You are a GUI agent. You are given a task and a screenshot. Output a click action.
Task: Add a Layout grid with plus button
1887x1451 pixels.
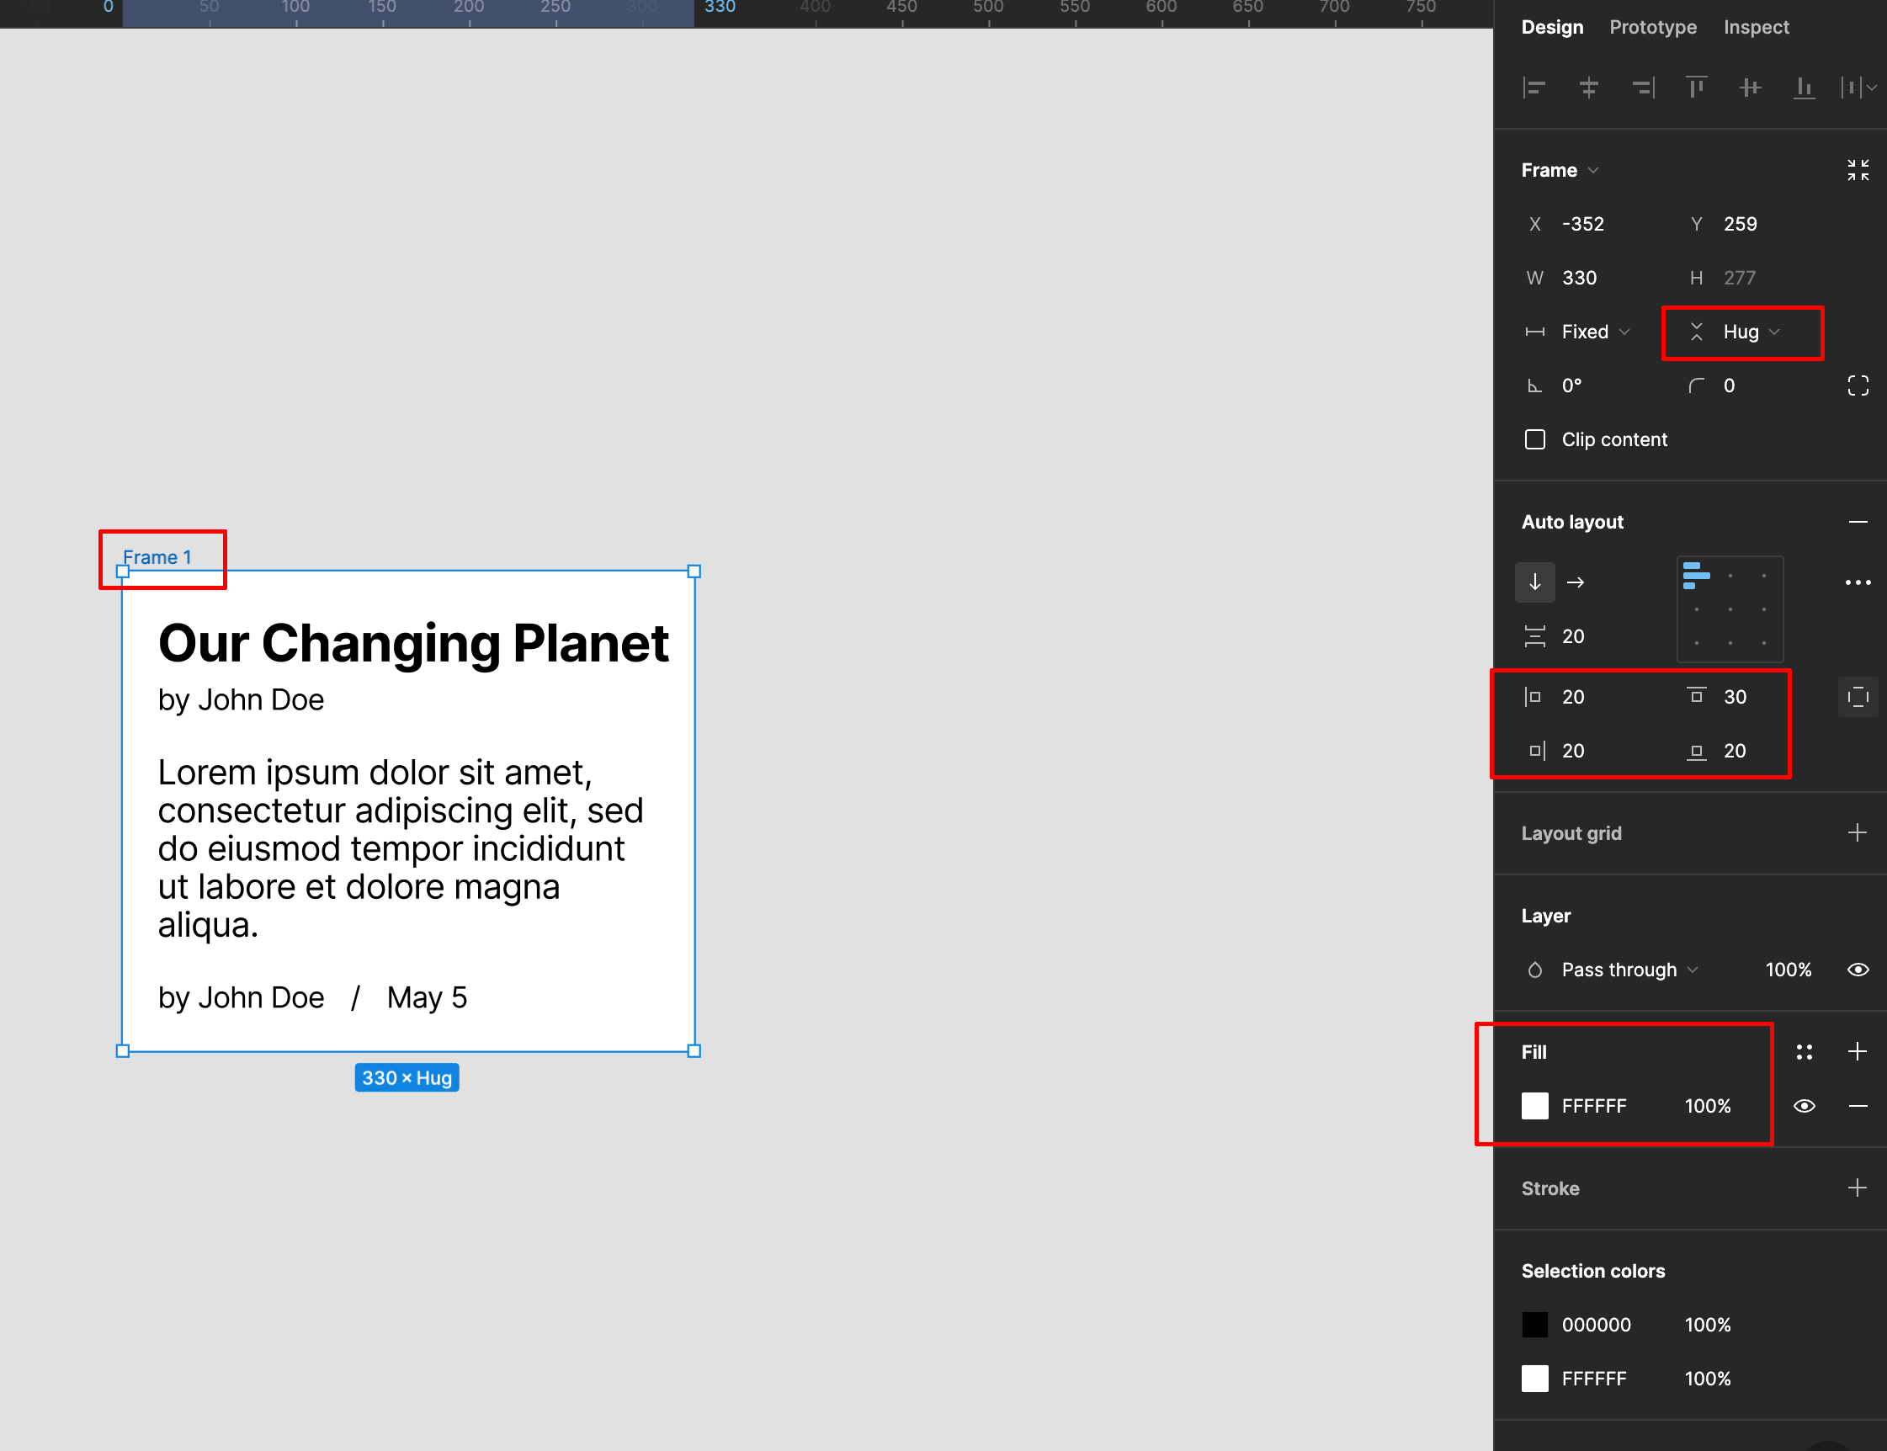pos(1857,833)
